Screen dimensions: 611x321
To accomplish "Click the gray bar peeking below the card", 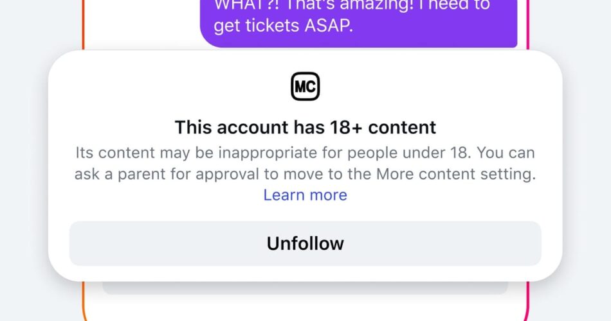I will [305, 288].
